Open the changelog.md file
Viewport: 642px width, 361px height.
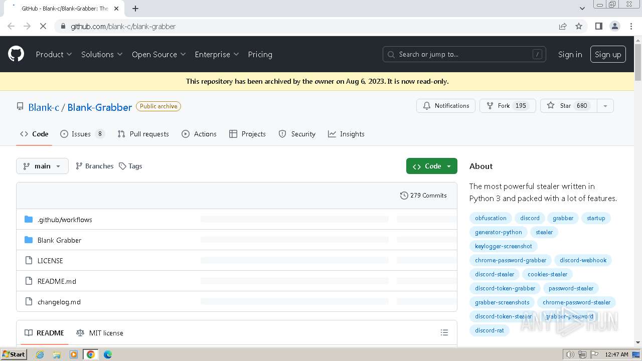click(59, 302)
